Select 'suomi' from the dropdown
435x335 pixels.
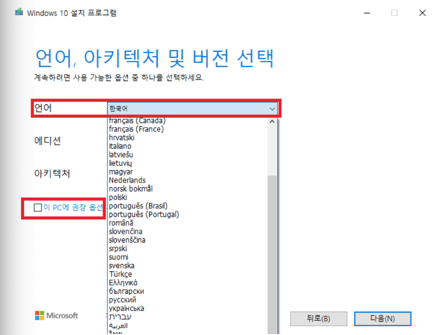188,257
